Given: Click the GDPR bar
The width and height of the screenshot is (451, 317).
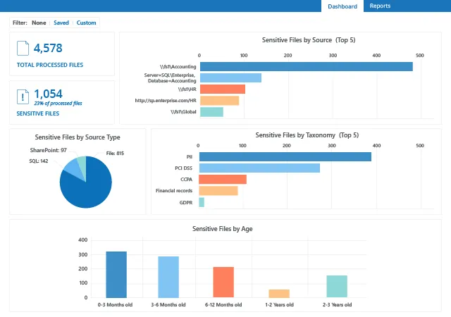Looking at the screenshot, I should click(x=202, y=202).
